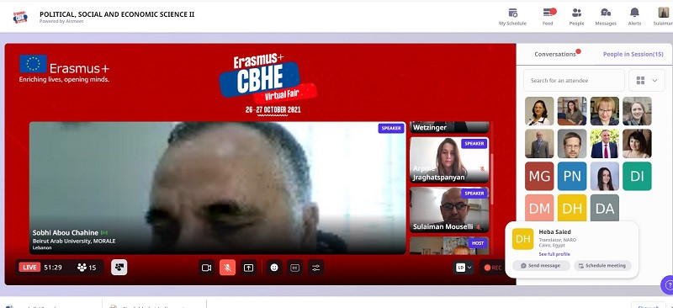Open the first attendee photo in the second row
The width and height of the screenshot is (673, 308).
coord(539,143)
